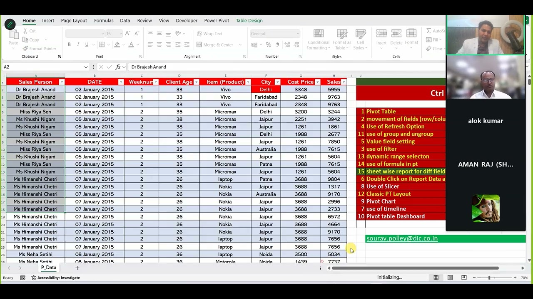
Task: Select the P_Data sheet tab
Action: click(49, 267)
